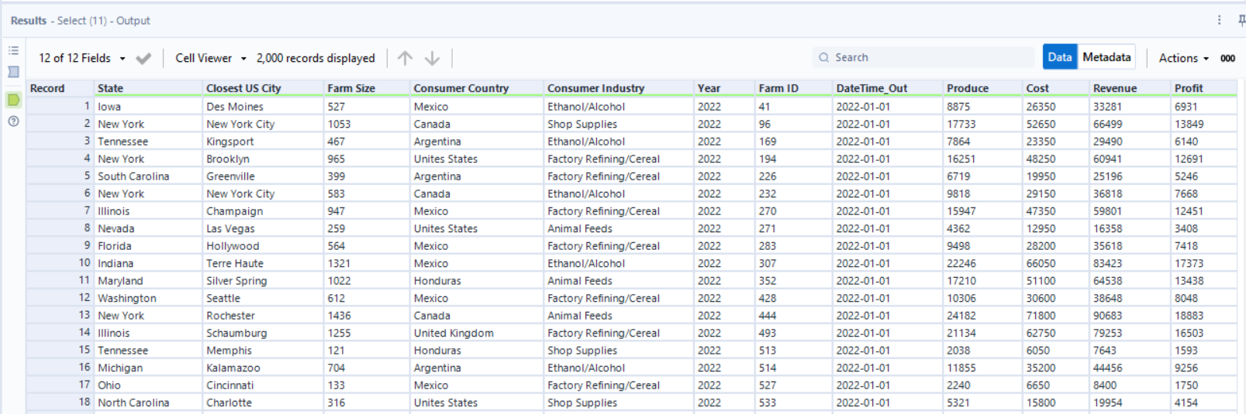
Task: Select the Des Moines cell in first row
Action: [x=235, y=107]
